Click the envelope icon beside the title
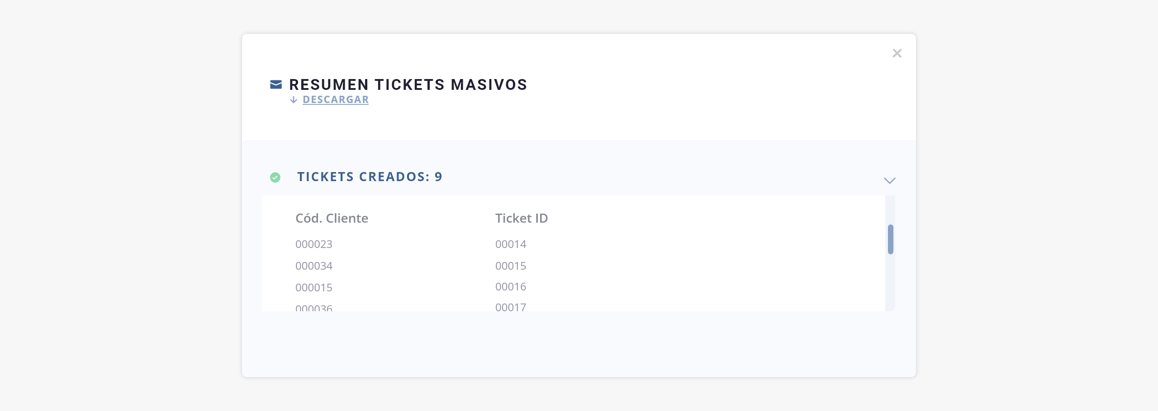Viewport: 1158px width, 411px height. point(276,84)
